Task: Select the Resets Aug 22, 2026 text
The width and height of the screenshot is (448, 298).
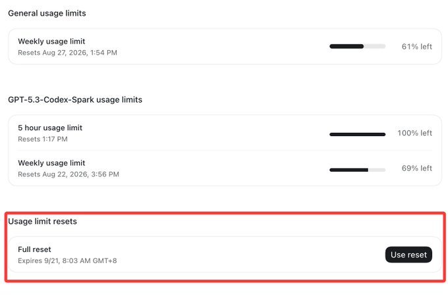Action: [x=69, y=174]
